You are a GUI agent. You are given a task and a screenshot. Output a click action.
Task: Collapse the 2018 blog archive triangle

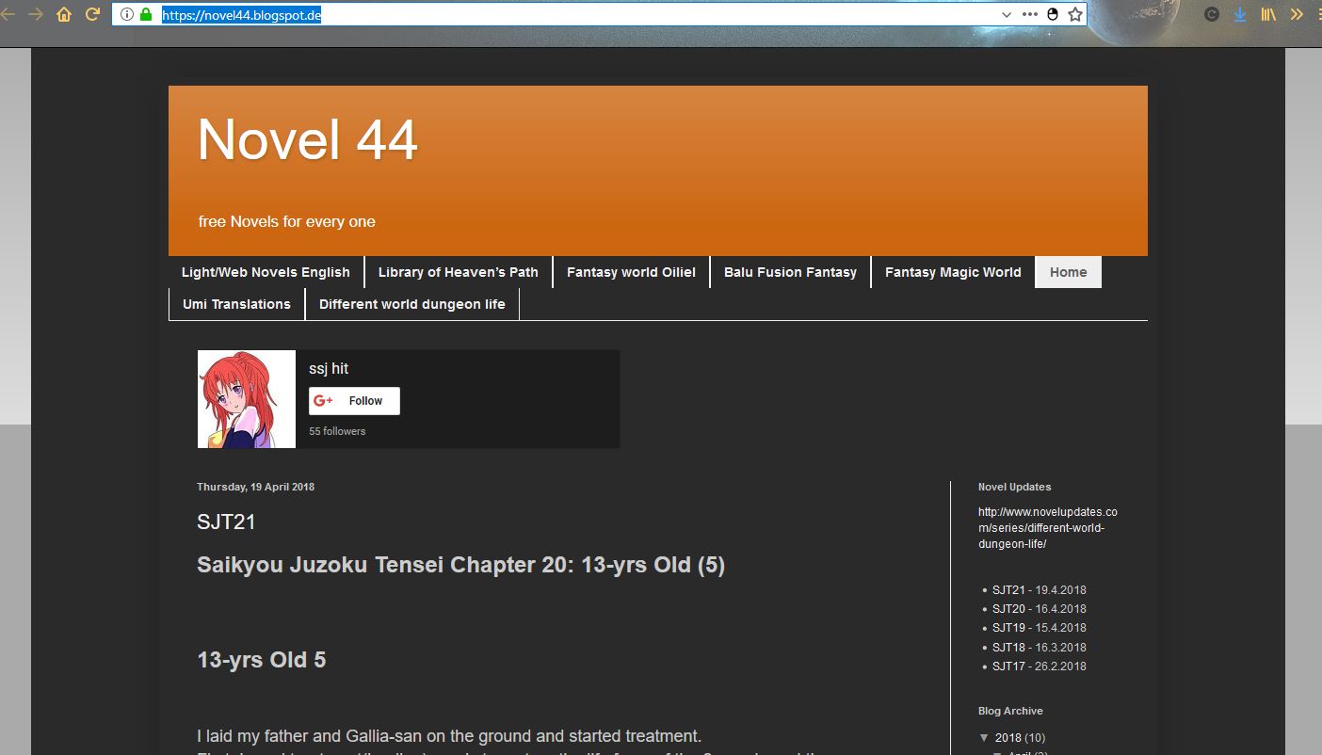point(984,738)
